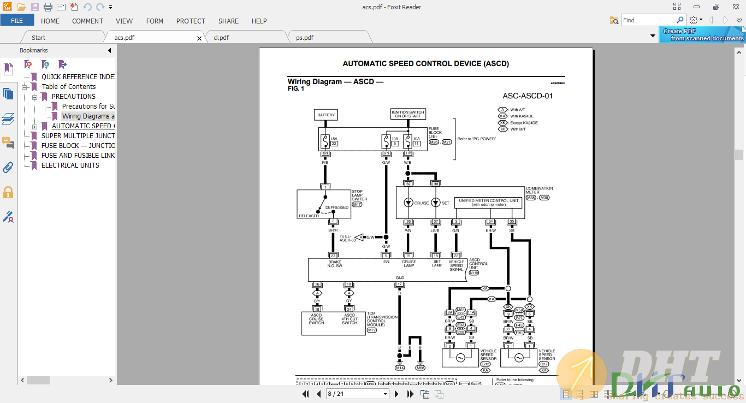Image resolution: width=746 pixels, height=403 pixels.
Task: Select single page view mode
Action: [566, 394]
